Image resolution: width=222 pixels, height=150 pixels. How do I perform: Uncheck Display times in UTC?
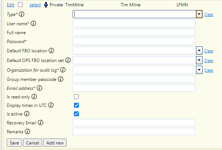point(76,105)
